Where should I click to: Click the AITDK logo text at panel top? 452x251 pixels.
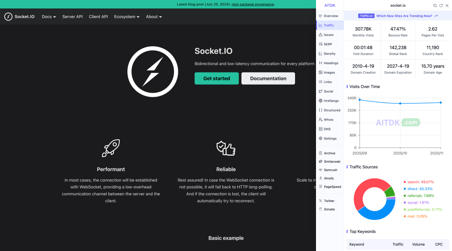tap(330, 5)
